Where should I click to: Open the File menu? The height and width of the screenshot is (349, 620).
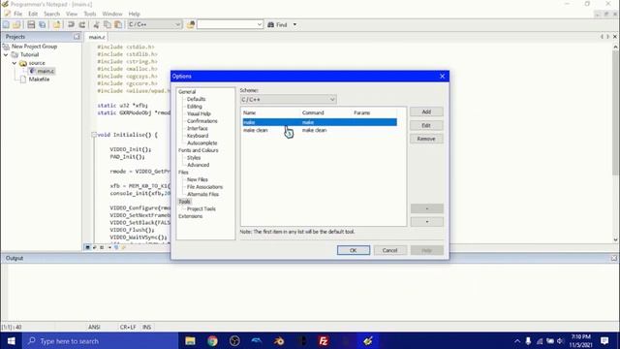(x=17, y=14)
